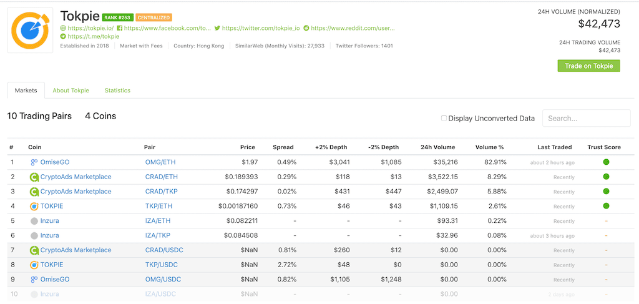The height and width of the screenshot is (304, 639).
Task: Sort by the Pair column header
Action: click(x=150, y=147)
